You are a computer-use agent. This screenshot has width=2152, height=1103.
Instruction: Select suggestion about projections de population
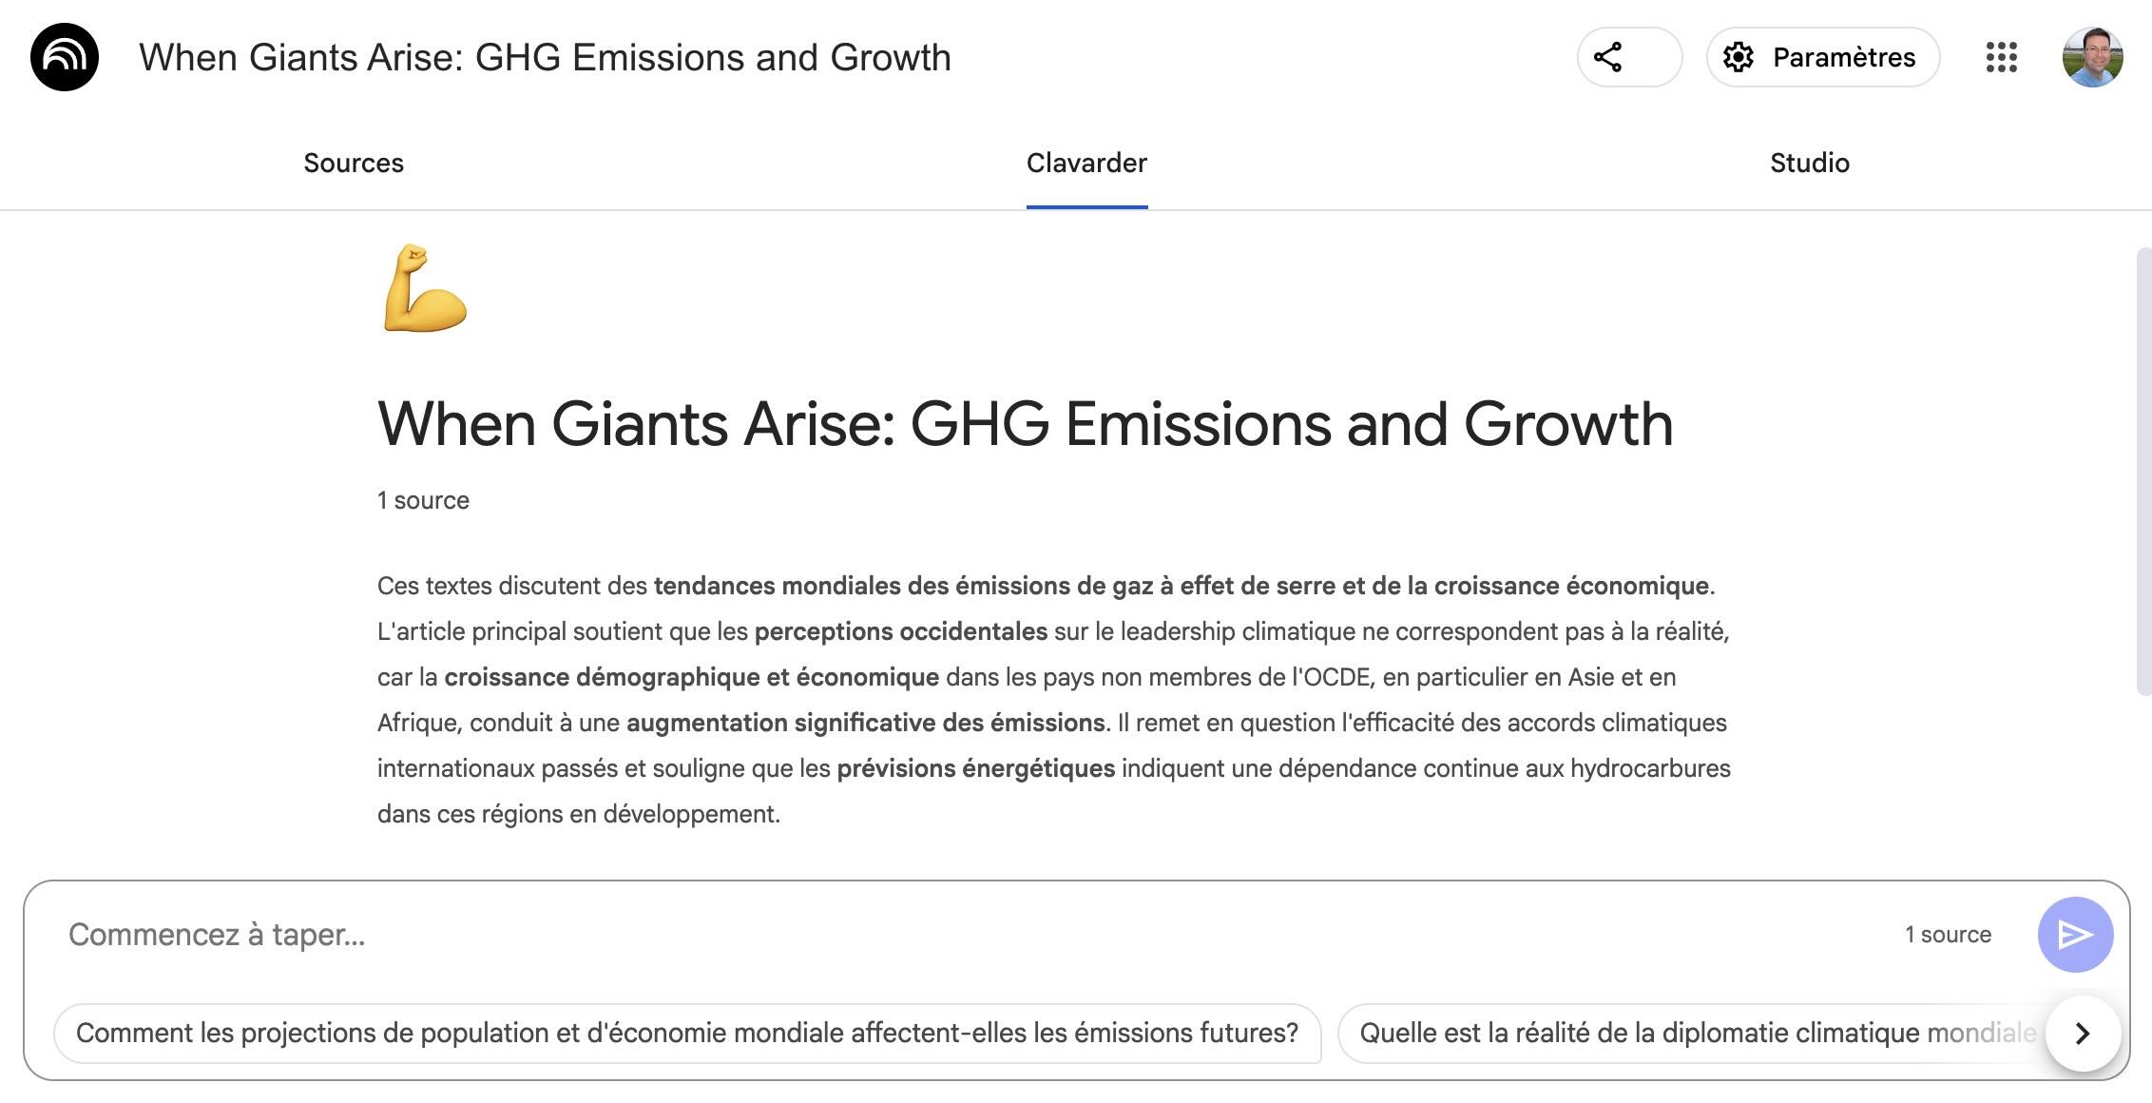[687, 1033]
